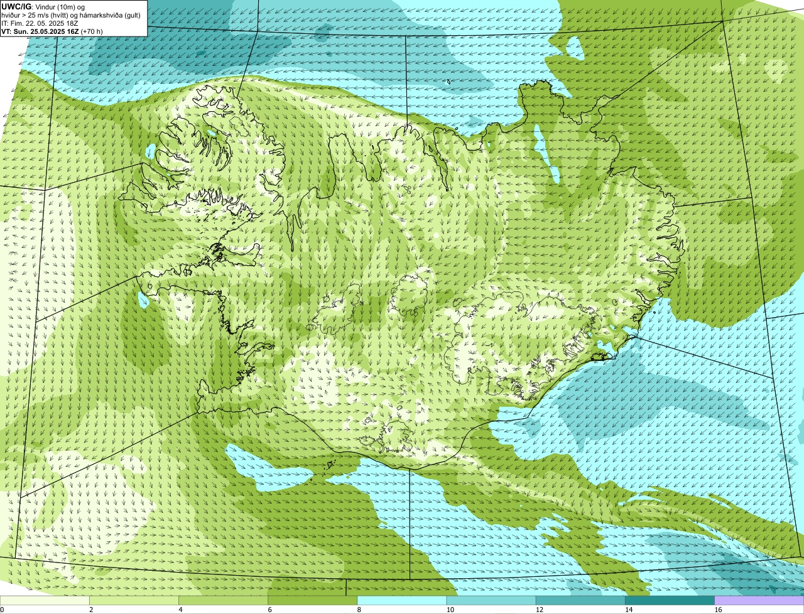
Task: Click the "14" label on color scale
Action: (x=629, y=610)
